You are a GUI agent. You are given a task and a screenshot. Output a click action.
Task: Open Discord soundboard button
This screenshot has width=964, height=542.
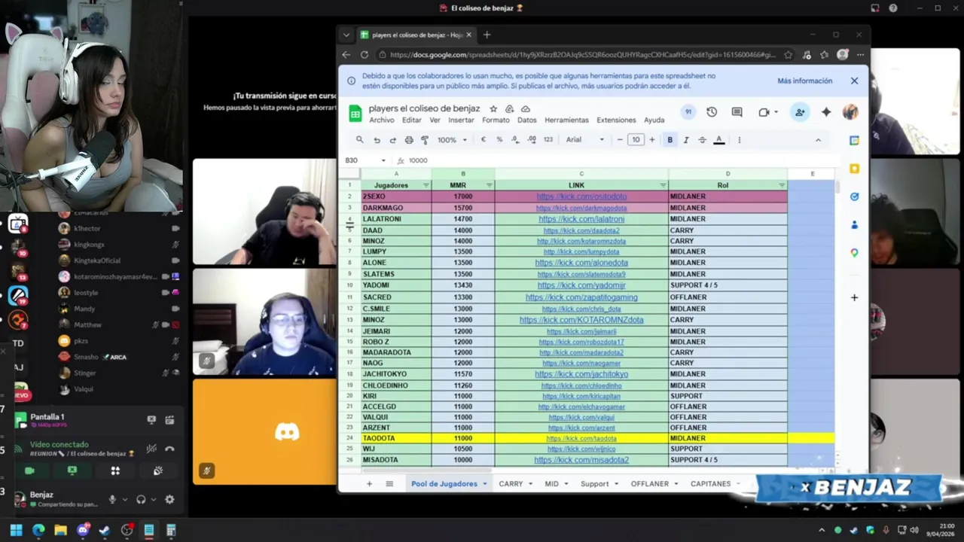pyautogui.click(x=158, y=470)
